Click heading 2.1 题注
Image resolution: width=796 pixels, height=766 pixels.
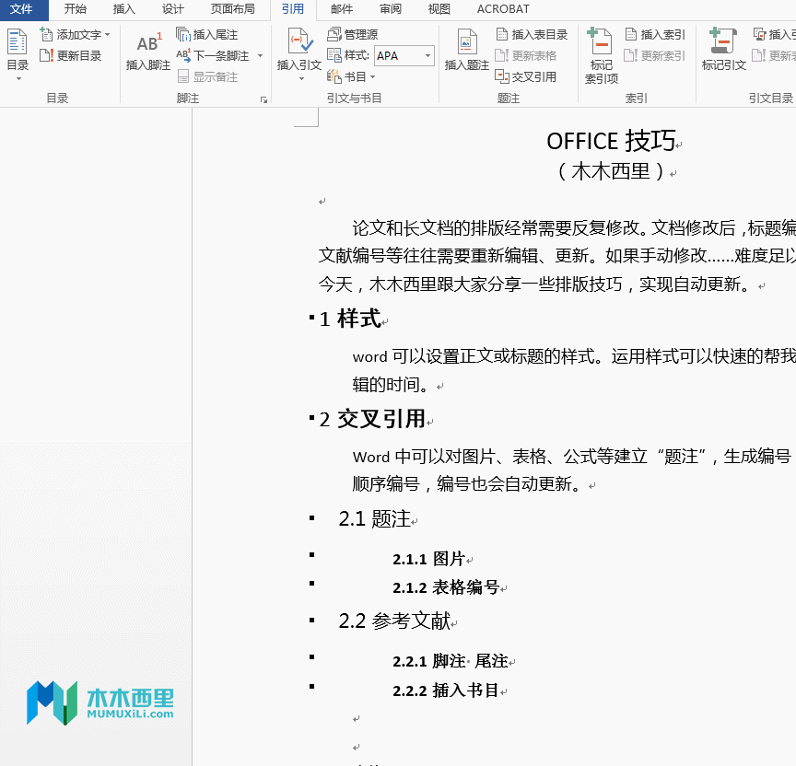point(375,518)
